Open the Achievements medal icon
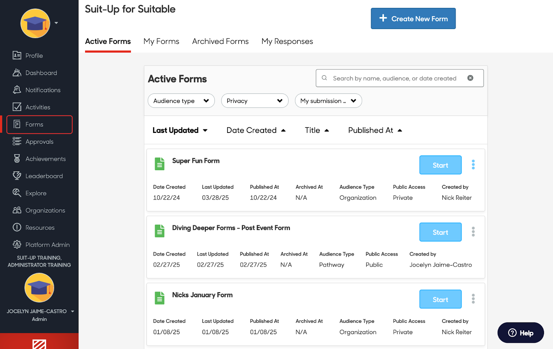Image resolution: width=553 pixels, height=349 pixels. coord(17,158)
